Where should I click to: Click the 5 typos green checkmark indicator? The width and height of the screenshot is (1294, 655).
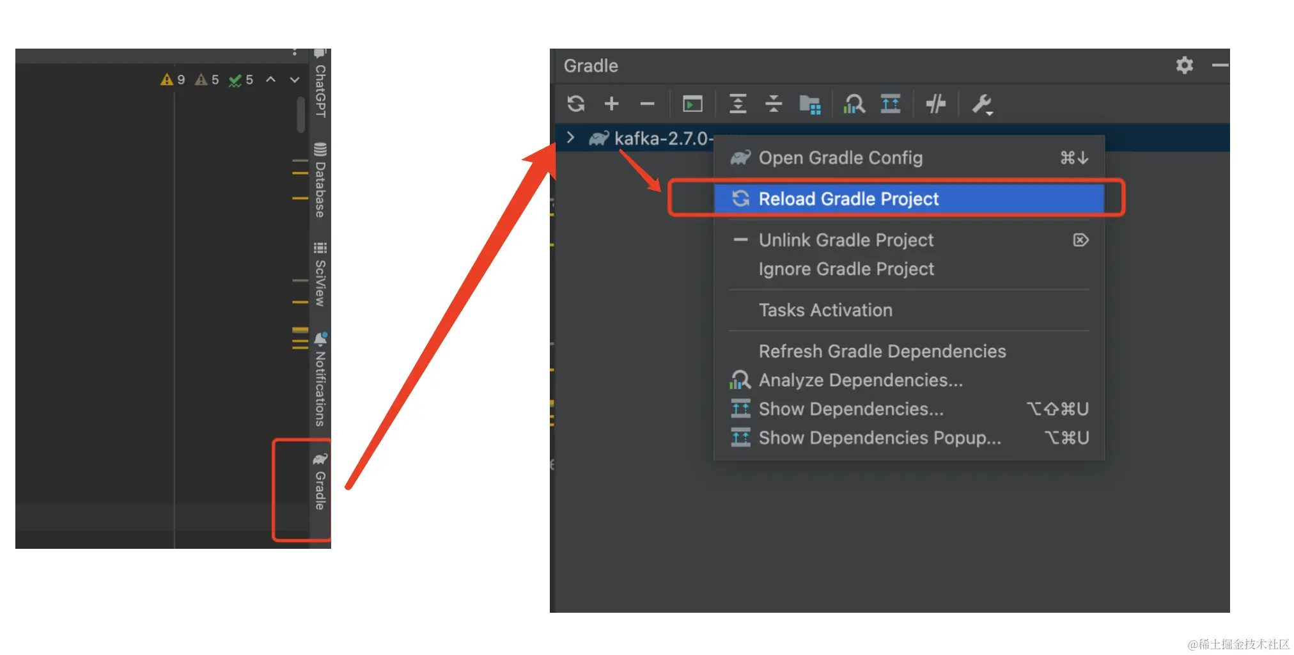pos(241,80)
